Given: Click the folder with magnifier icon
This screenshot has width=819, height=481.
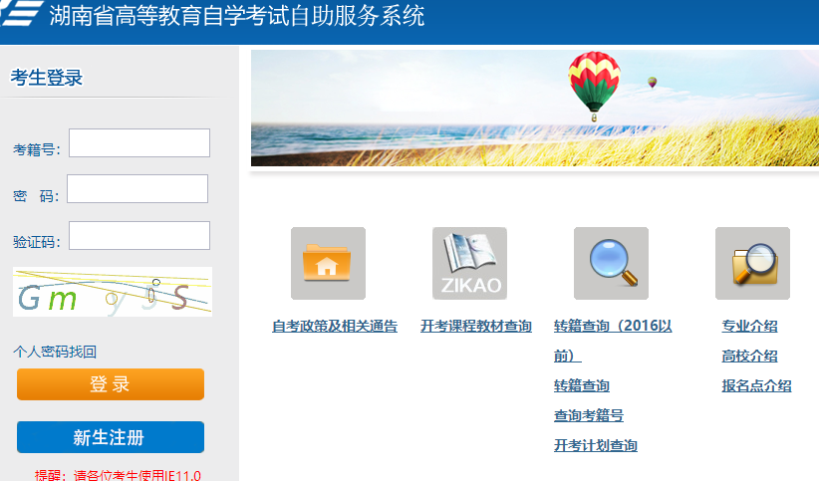Looking at the screenshot, I should [752, 263].
